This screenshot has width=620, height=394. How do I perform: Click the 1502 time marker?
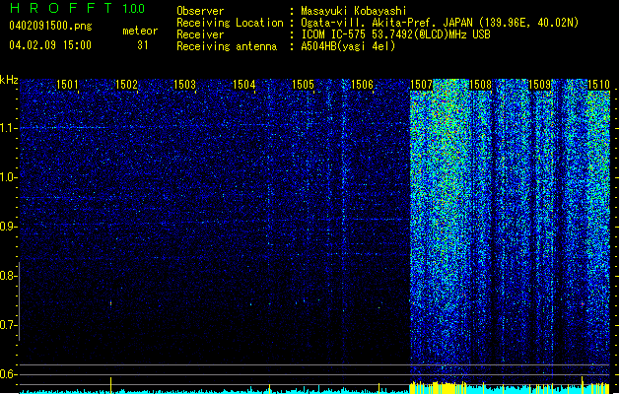point(126,84)
